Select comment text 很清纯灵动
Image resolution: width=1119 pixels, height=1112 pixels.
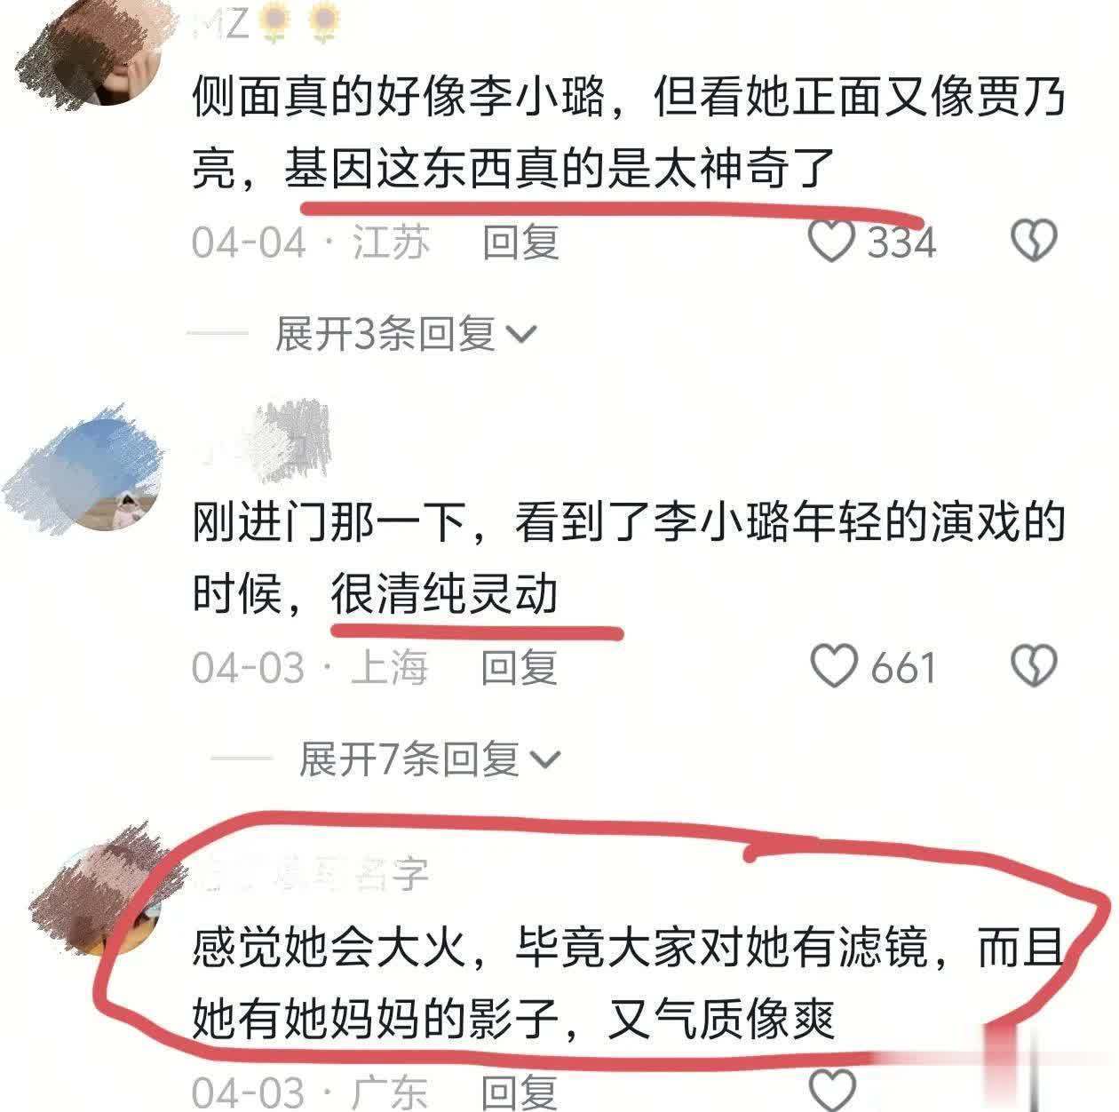point(444,592)
